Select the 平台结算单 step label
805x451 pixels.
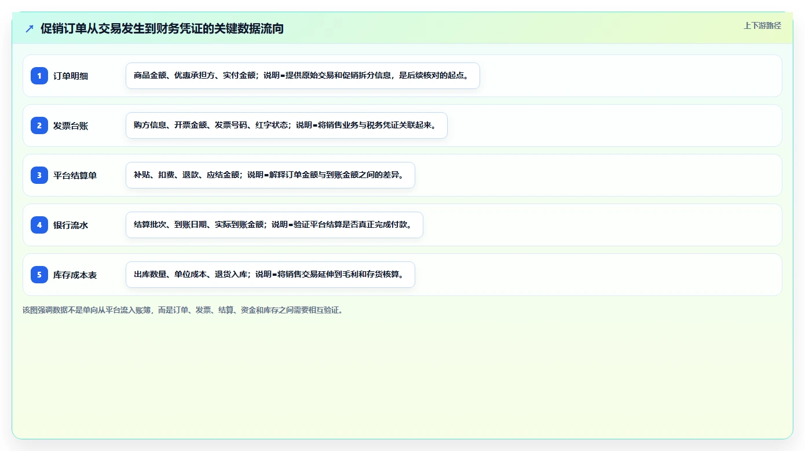(75, 175)
